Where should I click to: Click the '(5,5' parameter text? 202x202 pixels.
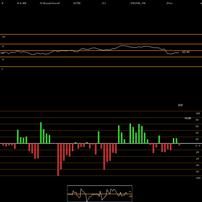point(104,3)
